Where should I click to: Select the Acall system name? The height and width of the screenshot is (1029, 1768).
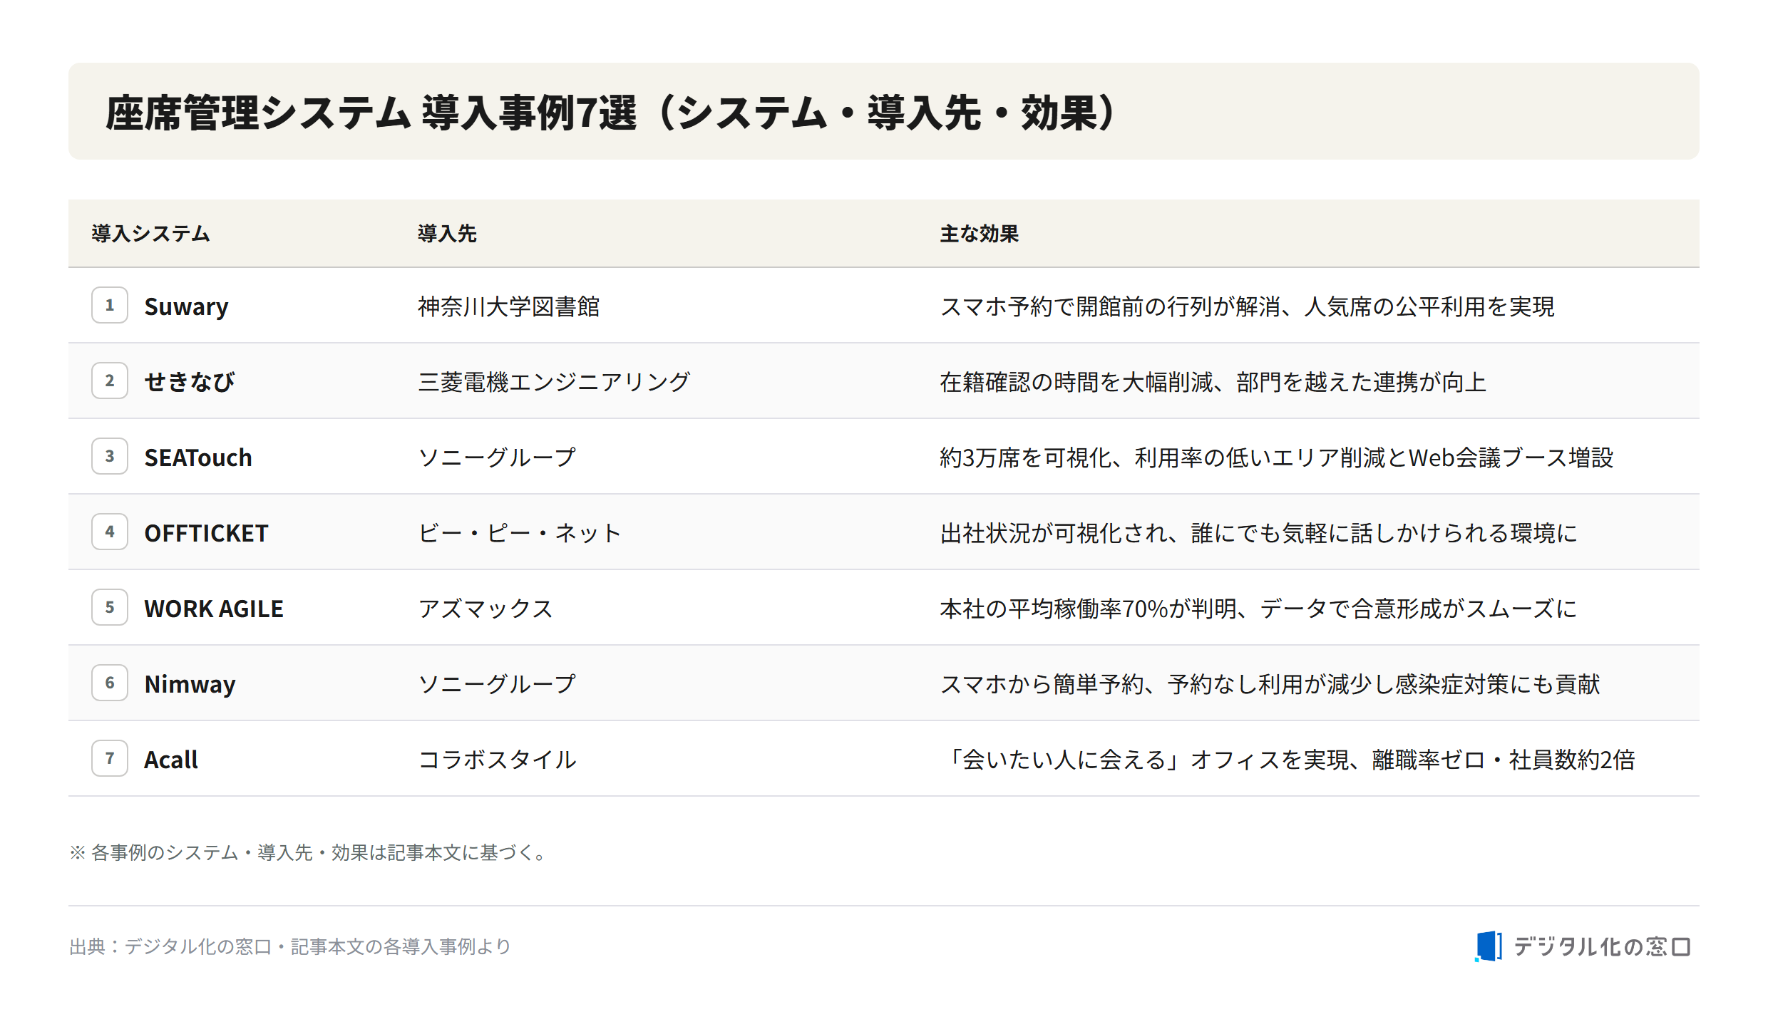point(171,760)
